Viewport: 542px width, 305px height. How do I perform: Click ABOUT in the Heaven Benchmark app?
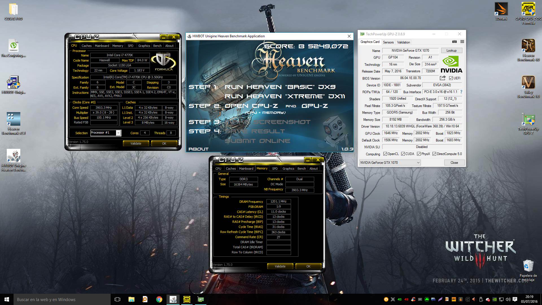pos(198,149)
